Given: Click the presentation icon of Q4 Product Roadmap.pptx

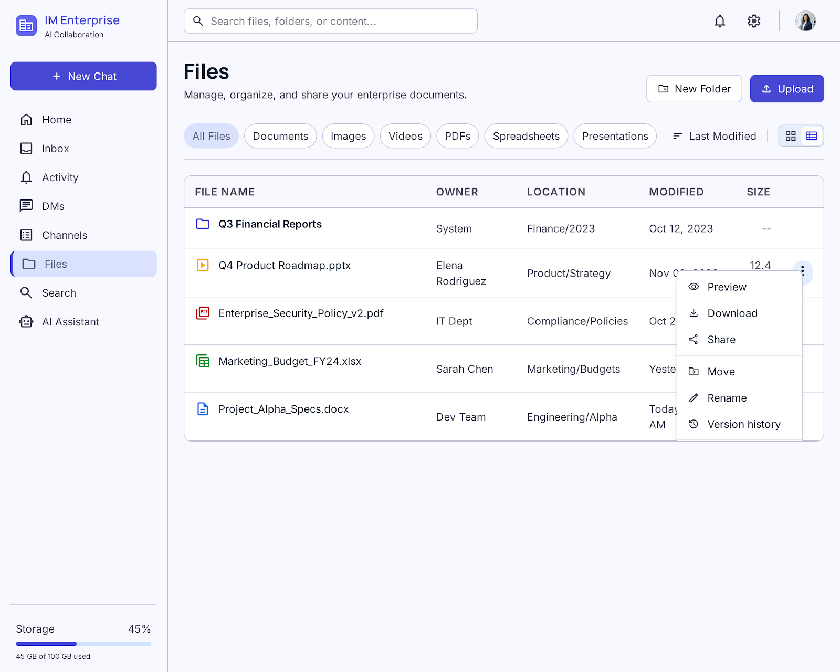Looking at the screenshot, I should coord(203,265).
